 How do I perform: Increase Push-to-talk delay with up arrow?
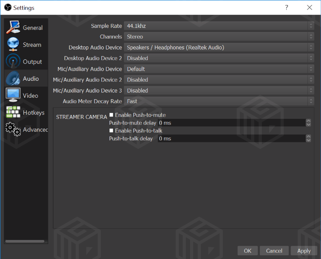(308, 137)
